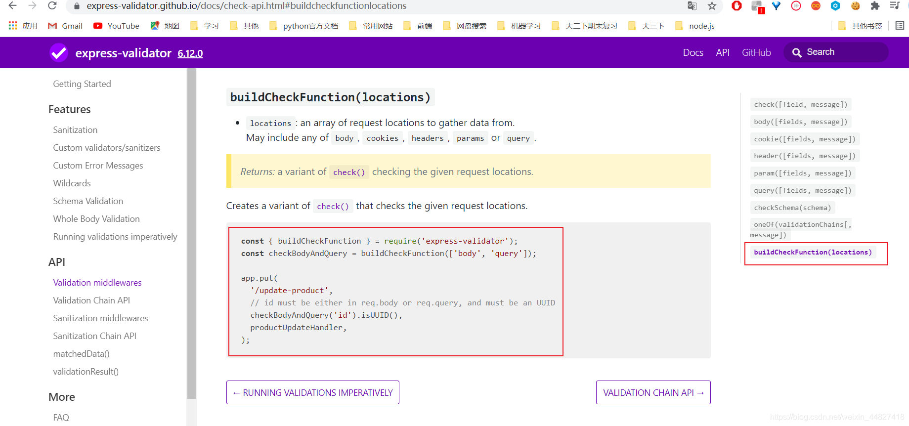Click the version 6.12.0 link
Image resolution: width=909 pixels, height=426 pixels.
tap(190, 53)
